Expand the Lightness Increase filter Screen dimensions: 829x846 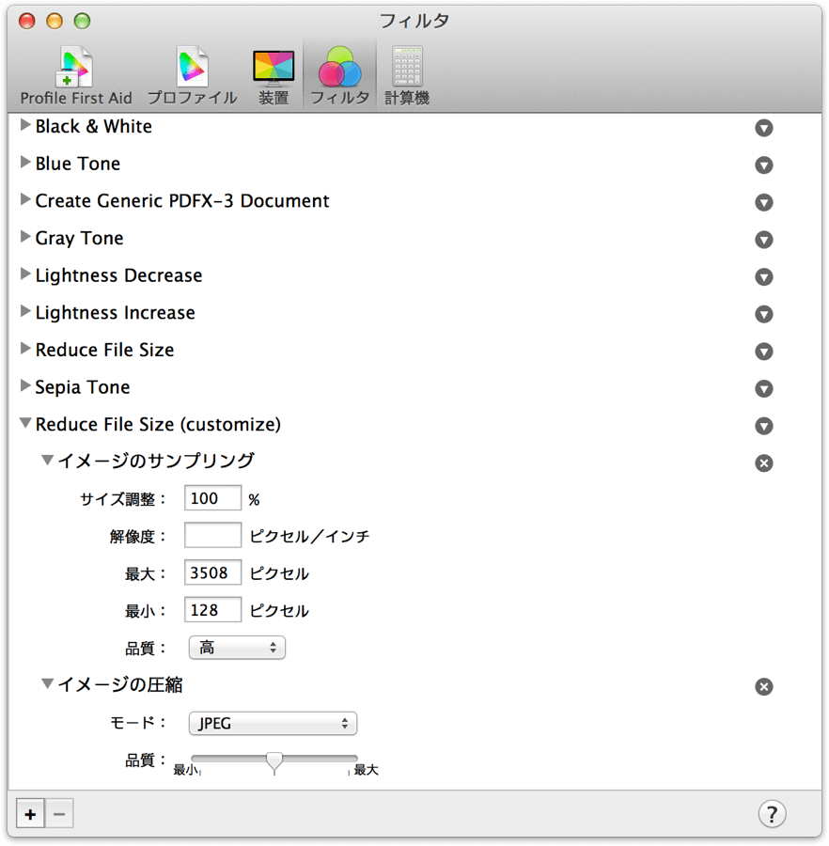[x=24, y=311]
